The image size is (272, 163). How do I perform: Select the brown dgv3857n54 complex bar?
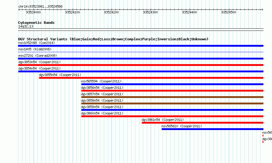172,97
